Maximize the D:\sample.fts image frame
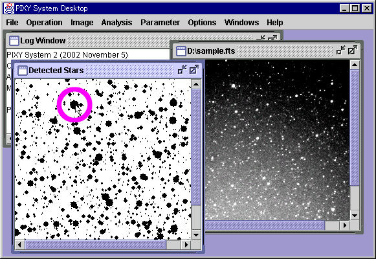376x259 pixels. click(353, 51)
